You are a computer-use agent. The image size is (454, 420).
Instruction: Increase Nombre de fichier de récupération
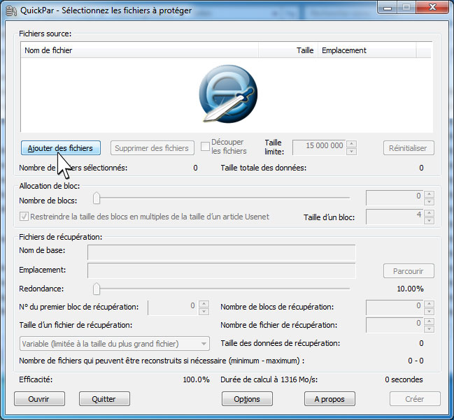pyautogui.click(x=429, y=321)
